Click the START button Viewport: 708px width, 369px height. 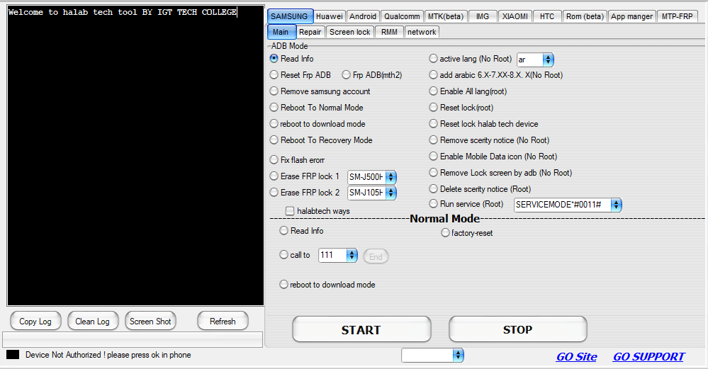click(361, 330)
